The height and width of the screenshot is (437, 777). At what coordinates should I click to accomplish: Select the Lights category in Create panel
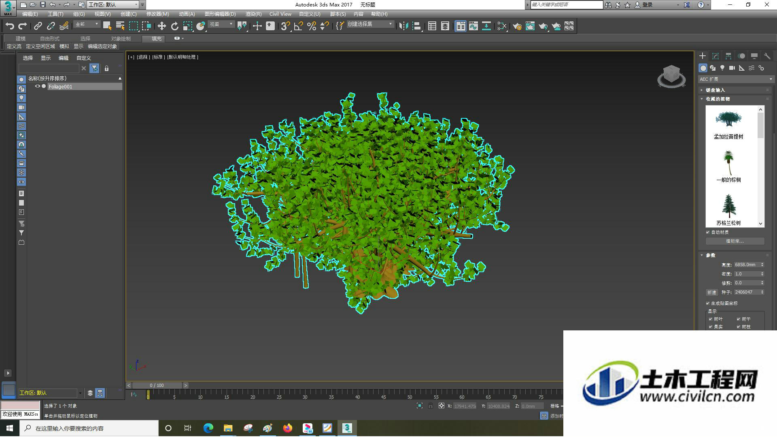coord(722,68)
